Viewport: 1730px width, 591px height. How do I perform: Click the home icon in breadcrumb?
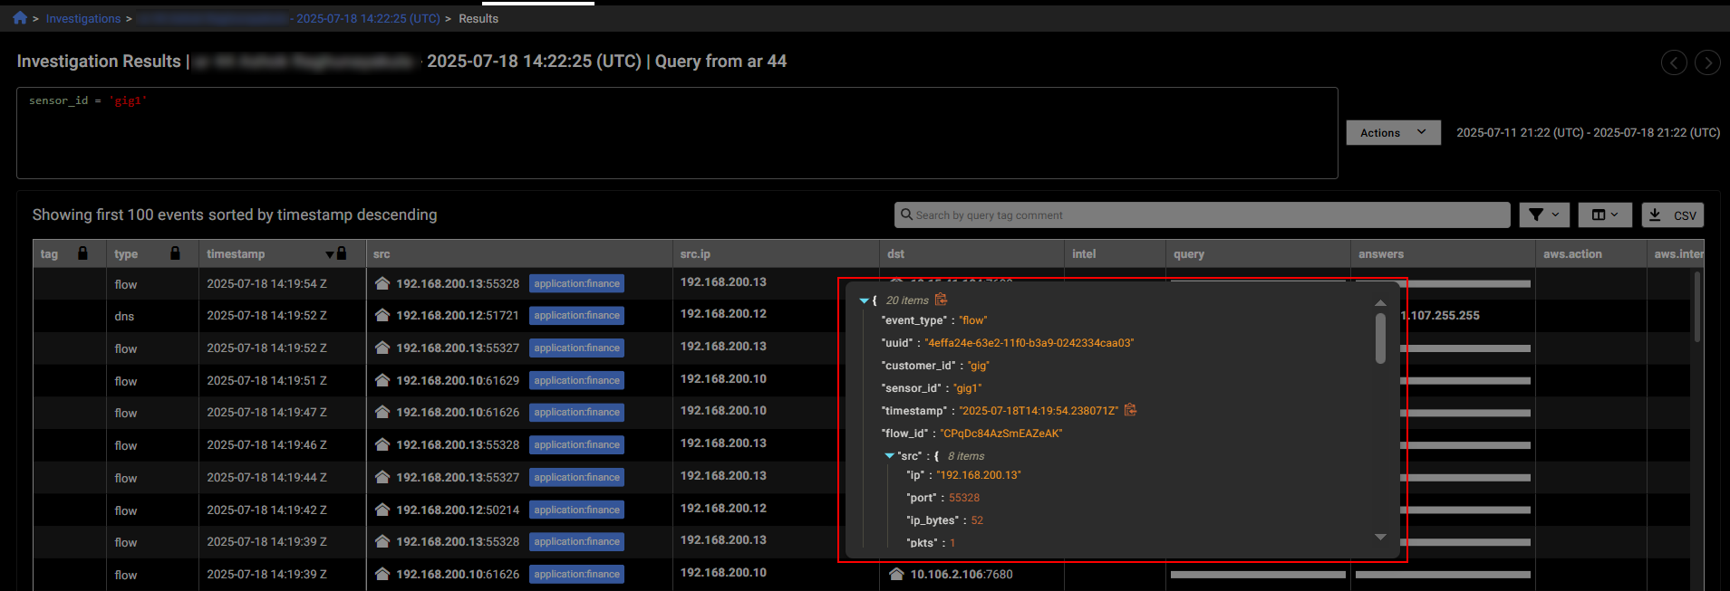20,18
